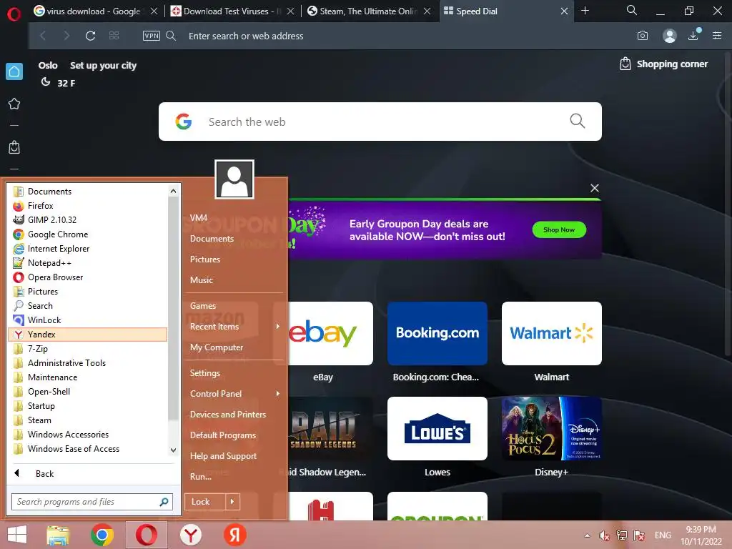Expand the Windows Accessories folder

pyautogui.click(x=88, y=435)
